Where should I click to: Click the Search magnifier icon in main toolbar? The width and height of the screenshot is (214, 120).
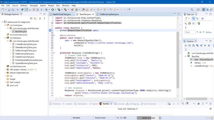tap(192, 10)
